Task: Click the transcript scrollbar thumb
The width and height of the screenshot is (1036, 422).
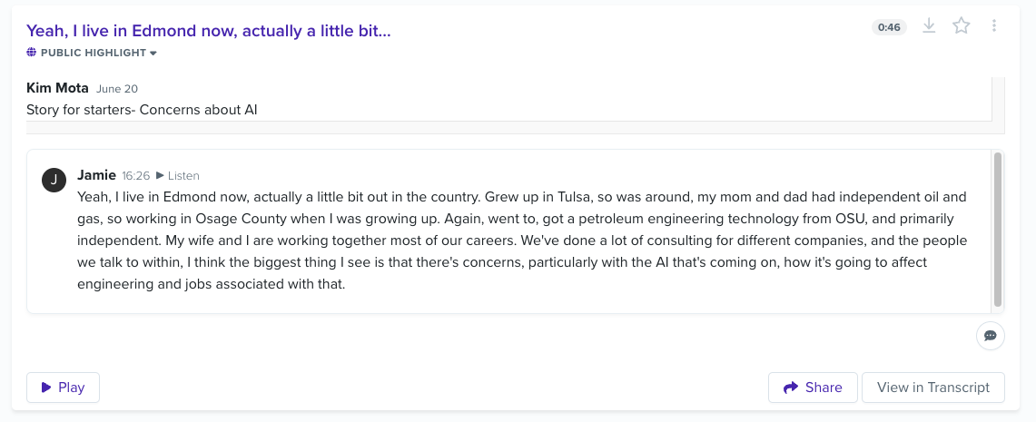Action: [998, 230]
